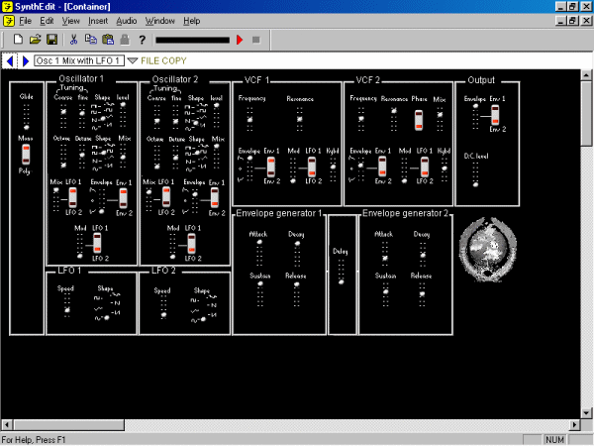The height and width of the screenshot is (446, 594).
Task: Adjust the Glide slider
Action: coord(27,114)
